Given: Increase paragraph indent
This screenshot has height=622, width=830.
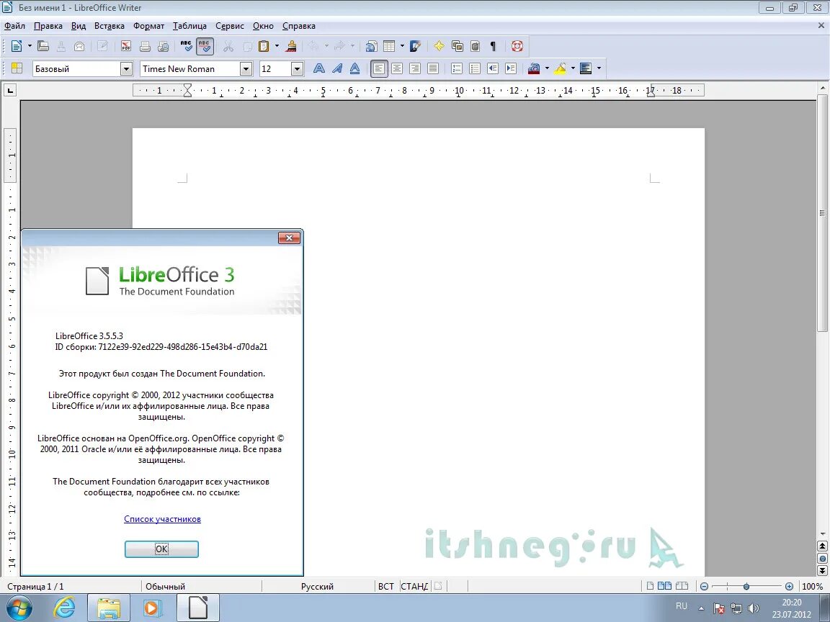Looking at the screenshot, I should (511, 68).
